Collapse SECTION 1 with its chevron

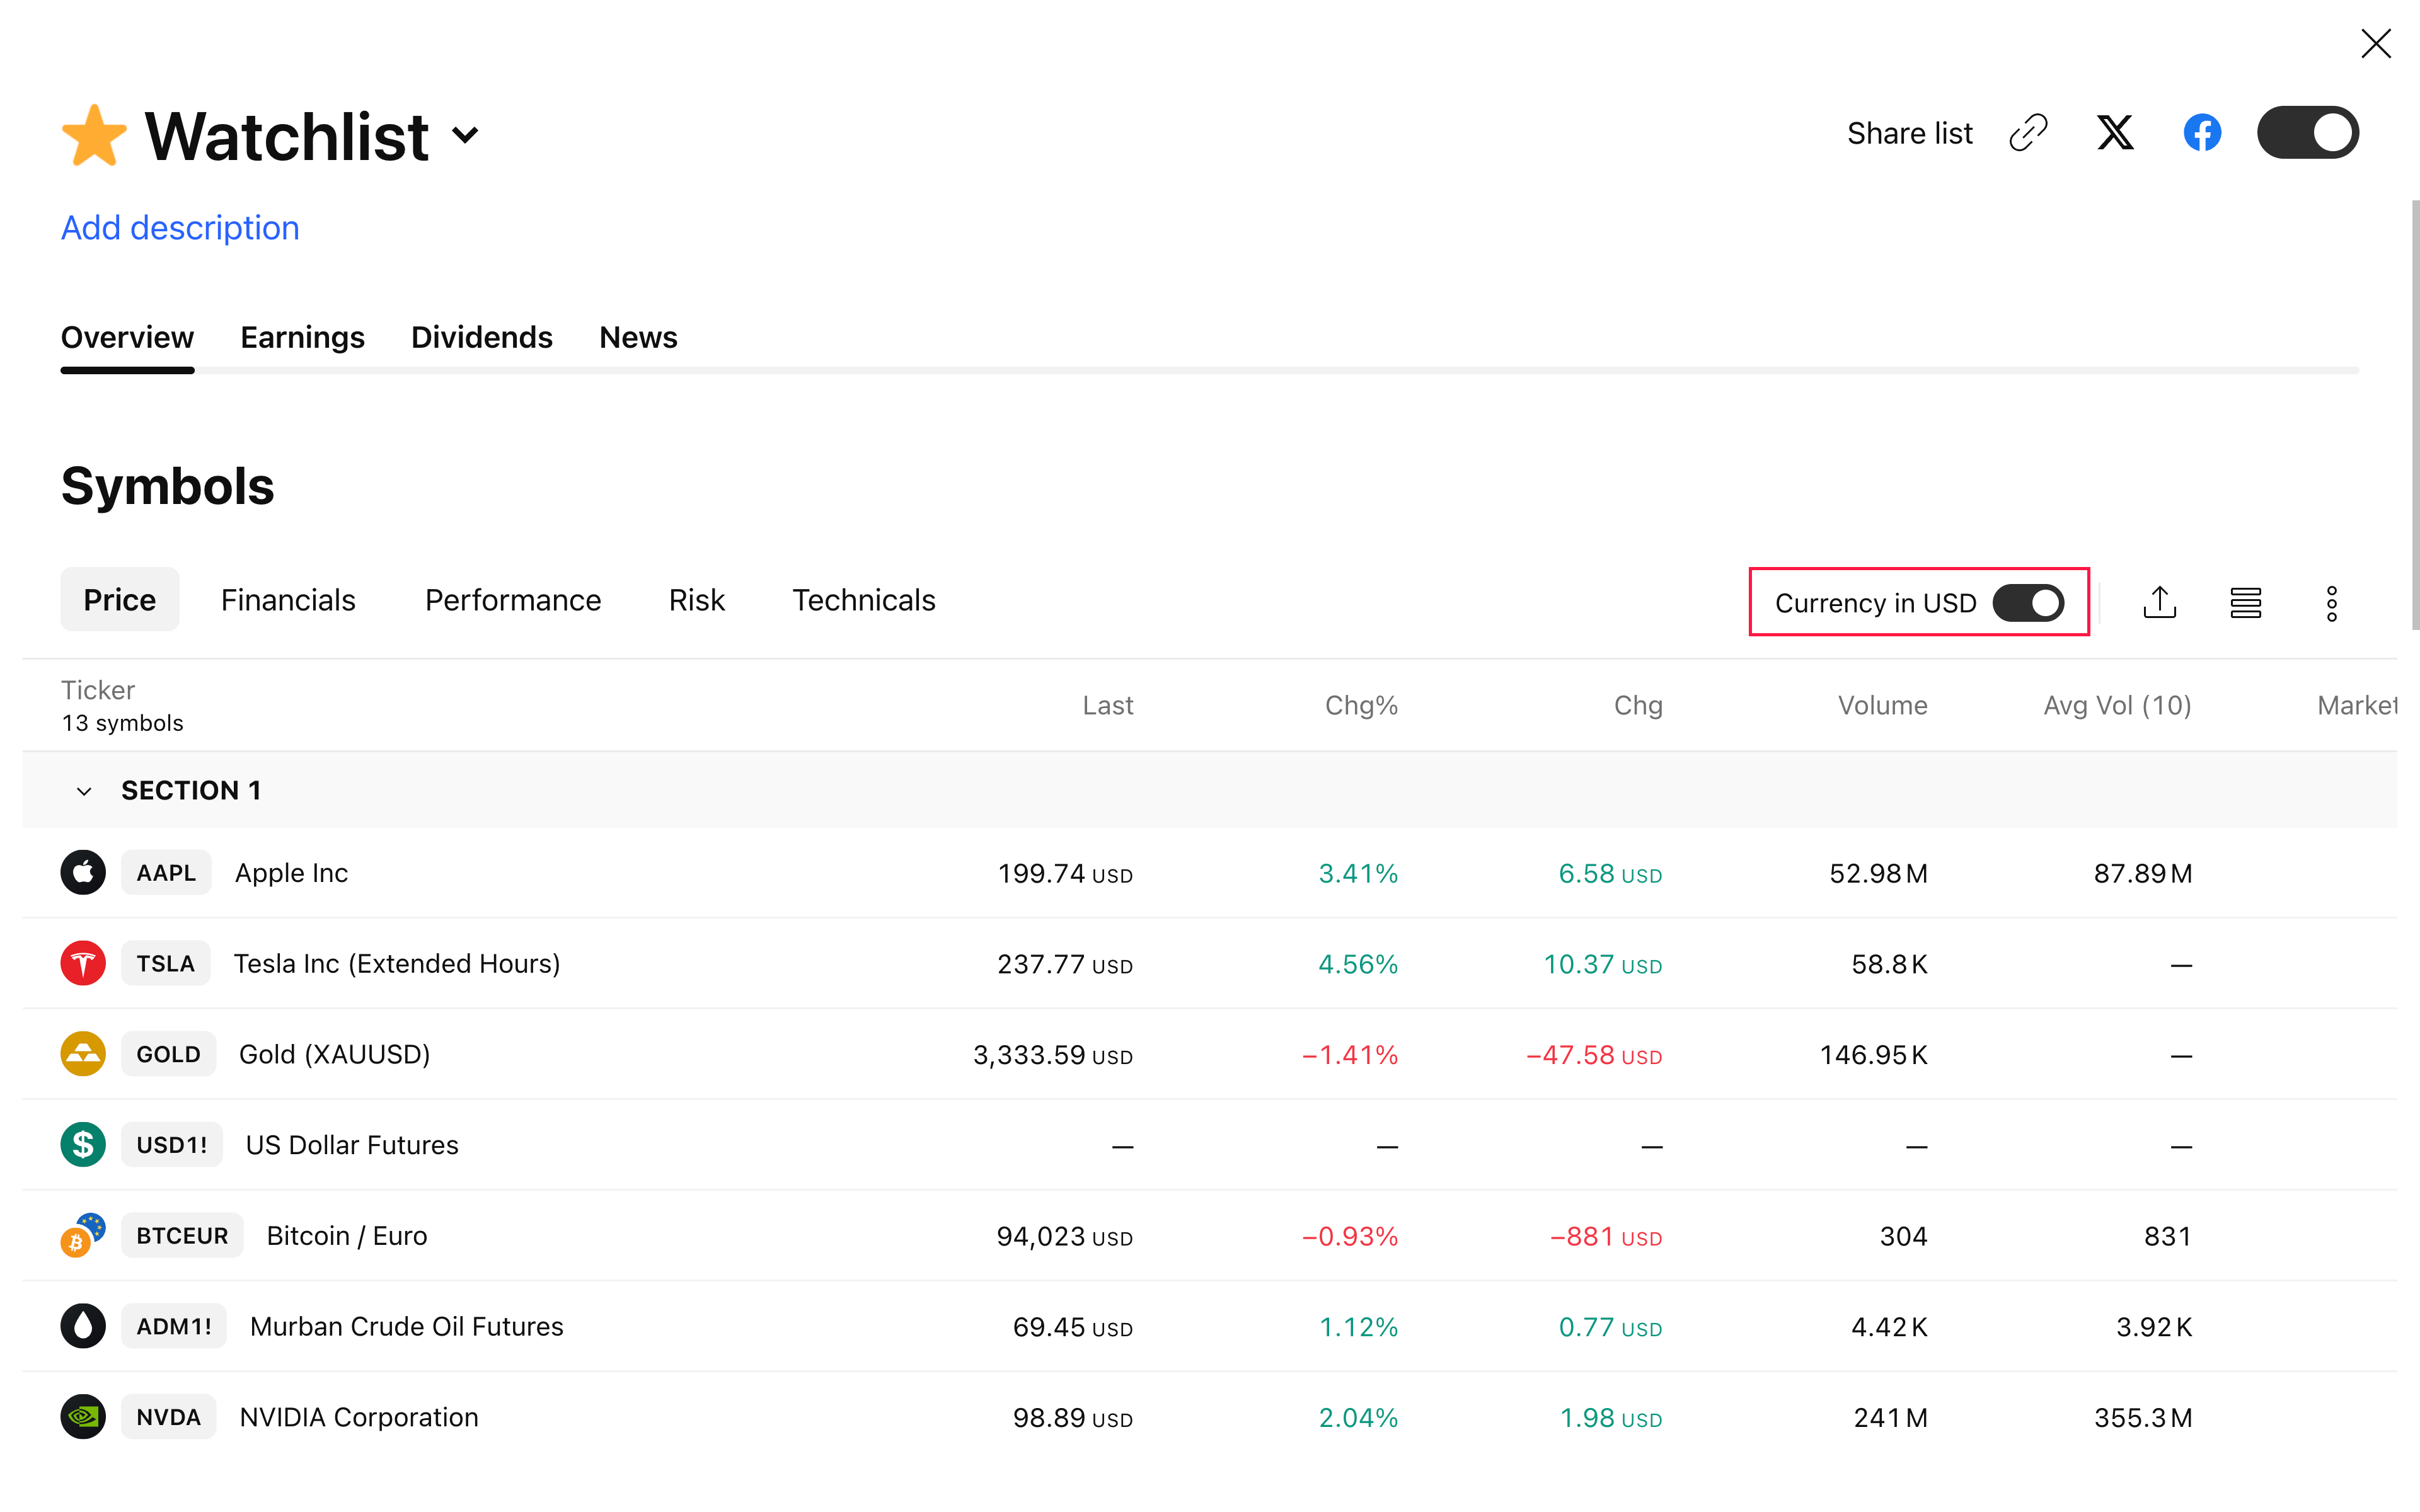pos(84,791)
